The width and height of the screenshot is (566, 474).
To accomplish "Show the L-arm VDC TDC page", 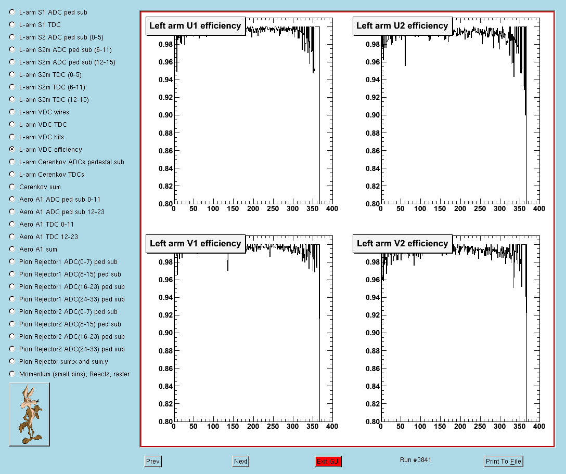I will tap(12, 124).
